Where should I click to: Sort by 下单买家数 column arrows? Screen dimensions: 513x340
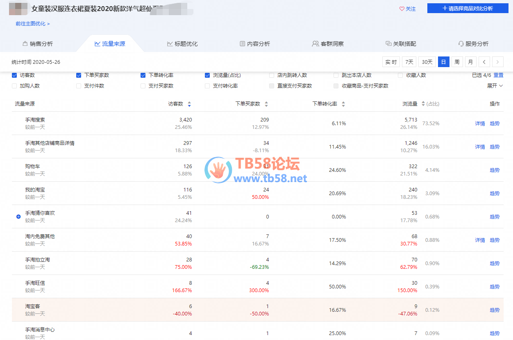tap(266, 104)
